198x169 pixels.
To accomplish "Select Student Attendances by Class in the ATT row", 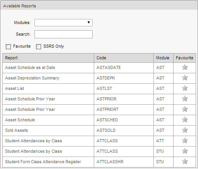I will pos(33,141).
